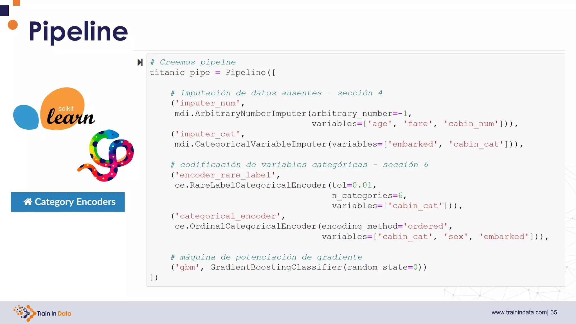Open the www.trainindata.com link

(x=519, y=312)
